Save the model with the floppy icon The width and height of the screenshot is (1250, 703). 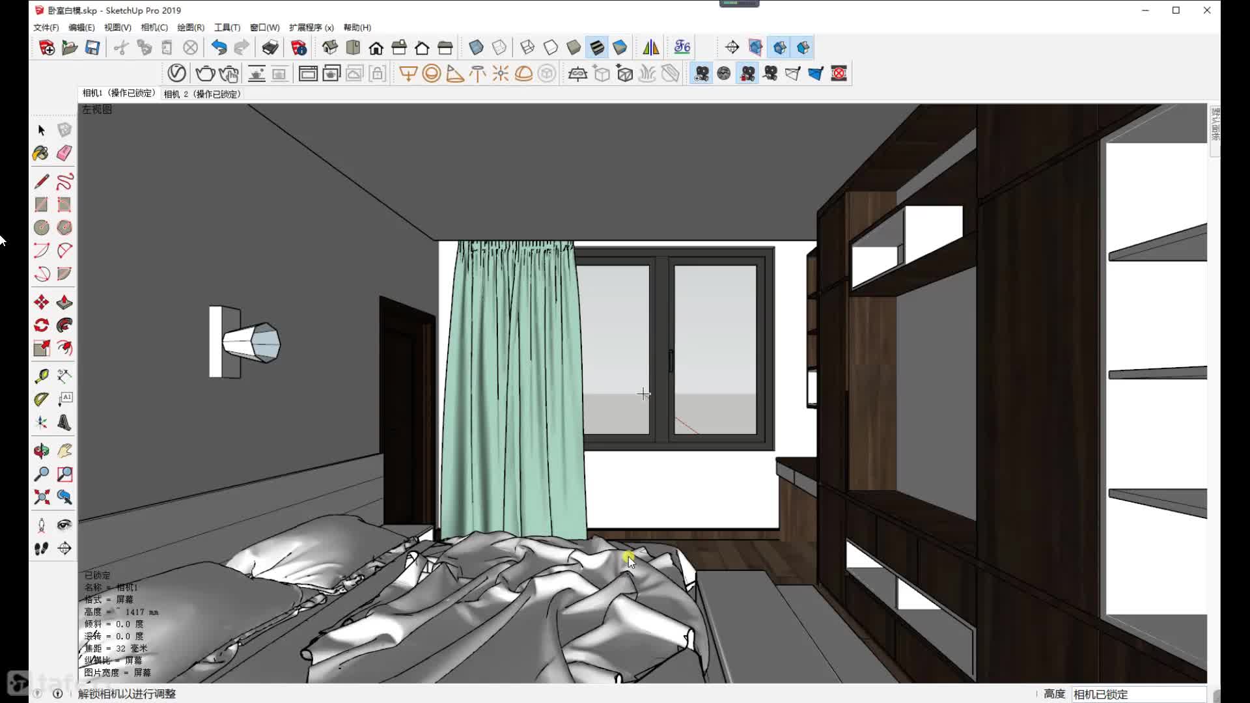tap(92, 48)
